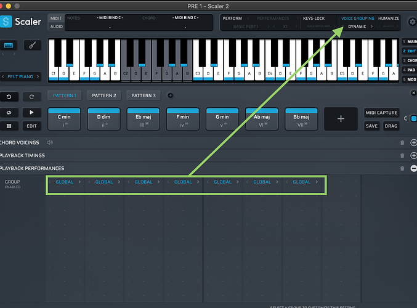
Task: Toggle HUMANIZE option
Action: [x=389, y=18]
